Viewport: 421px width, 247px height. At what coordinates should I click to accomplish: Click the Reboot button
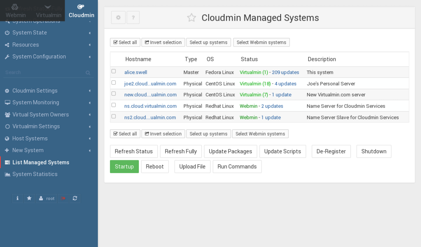(155, 167)
